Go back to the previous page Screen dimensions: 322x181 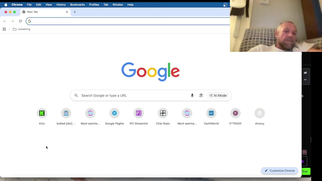(5, 21)
